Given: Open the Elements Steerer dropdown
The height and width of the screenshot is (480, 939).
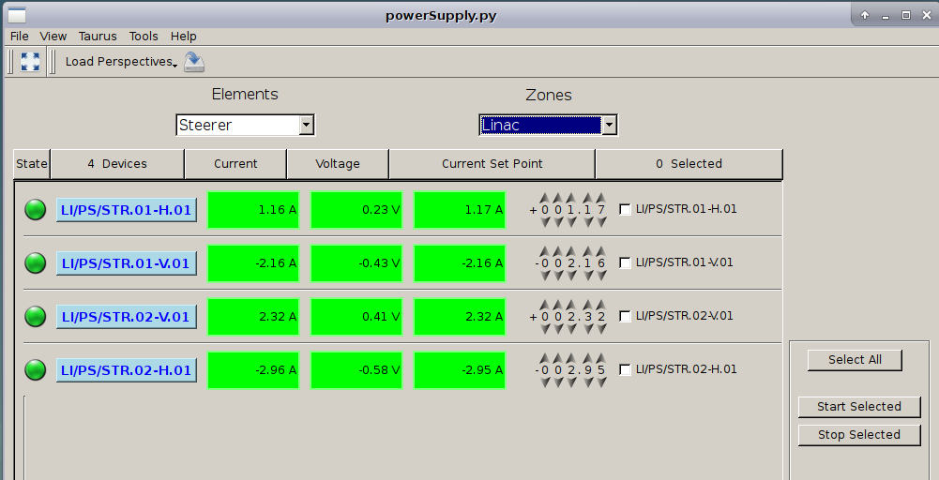Looking at the screenshot, I should coord(306,125).
